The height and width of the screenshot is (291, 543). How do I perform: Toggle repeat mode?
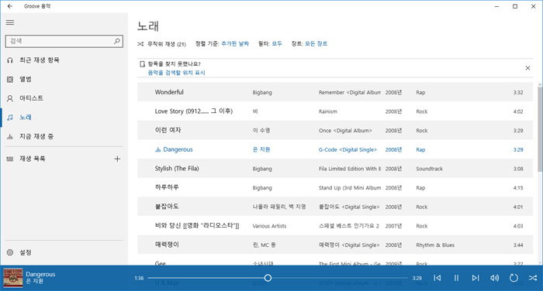(514, 278)
